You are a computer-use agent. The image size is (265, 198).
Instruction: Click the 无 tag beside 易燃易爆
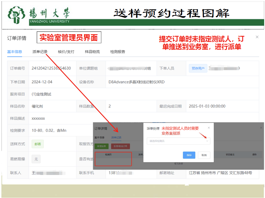tap(36, 159)
